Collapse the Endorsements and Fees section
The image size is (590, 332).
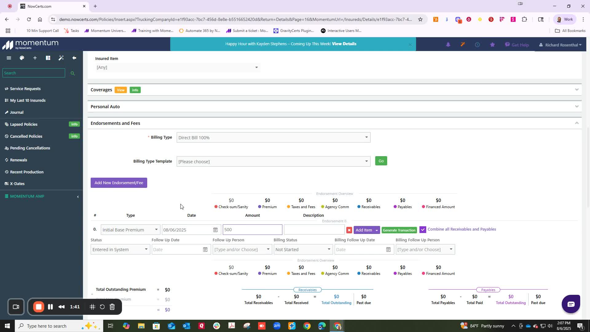576,123
